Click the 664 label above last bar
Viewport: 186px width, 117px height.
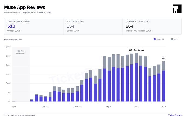[x=163, y=58]
